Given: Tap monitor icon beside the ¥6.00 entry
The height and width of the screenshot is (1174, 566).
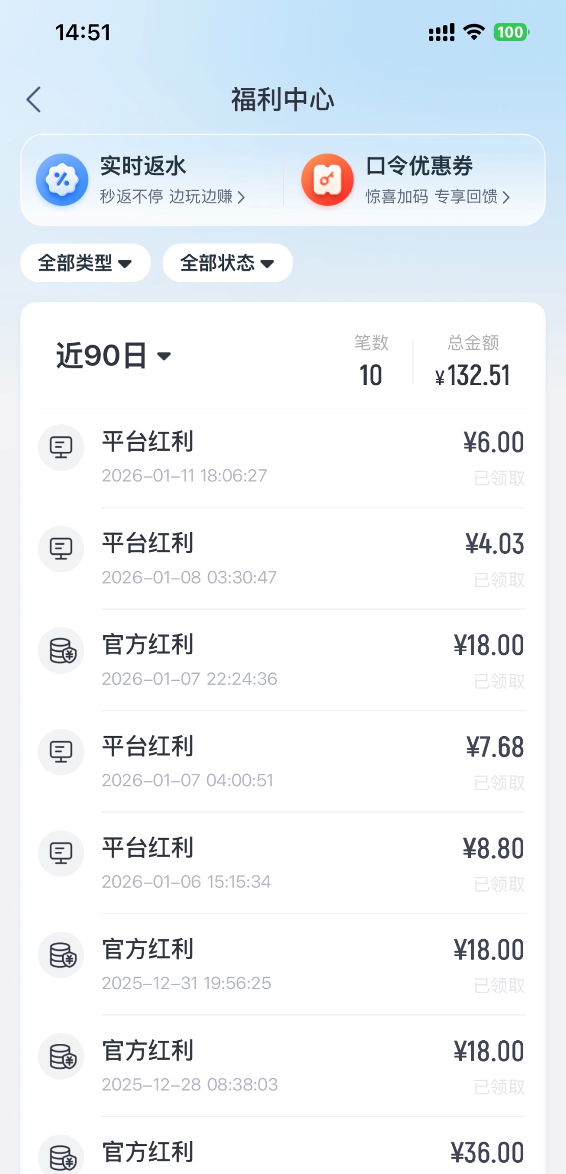Looking at the screenshot, I should [61, 448].
